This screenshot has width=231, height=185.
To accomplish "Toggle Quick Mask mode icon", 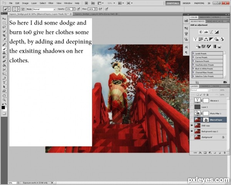I will (x=4, y=113).
